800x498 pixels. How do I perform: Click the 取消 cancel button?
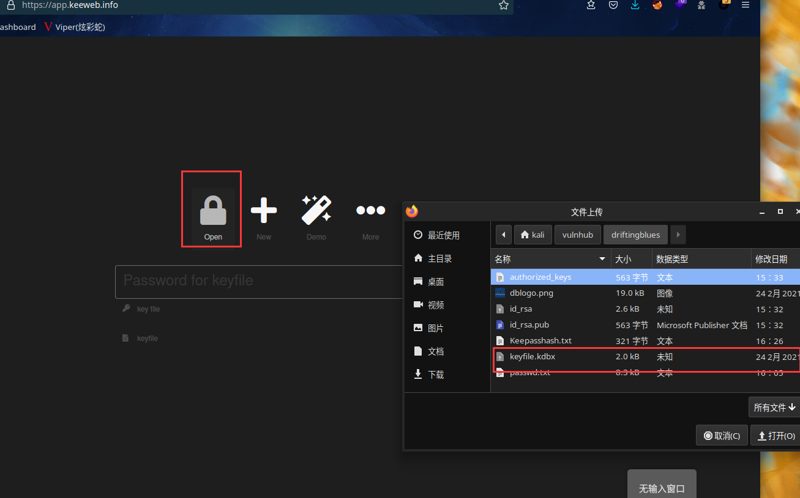[722, 436]
